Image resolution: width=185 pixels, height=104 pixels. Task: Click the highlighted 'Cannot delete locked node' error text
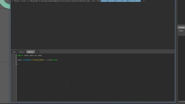coord(121,1)
